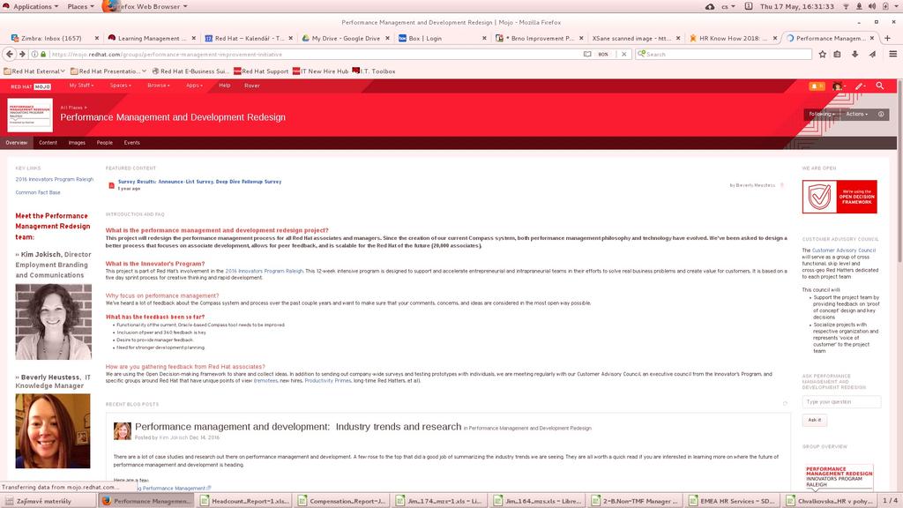This screenshot has height=508, width=903.
Task: Click the pencil create icon in Mojo header
Action: coord(860,86)
